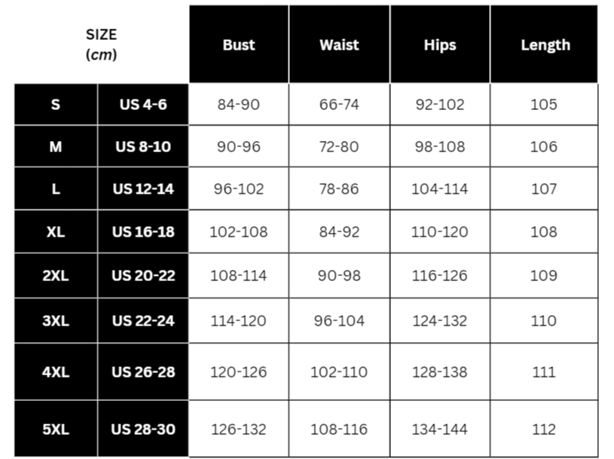614x459 pixels.
Task: Click the SIZE (cm) label
Action: 102,44
